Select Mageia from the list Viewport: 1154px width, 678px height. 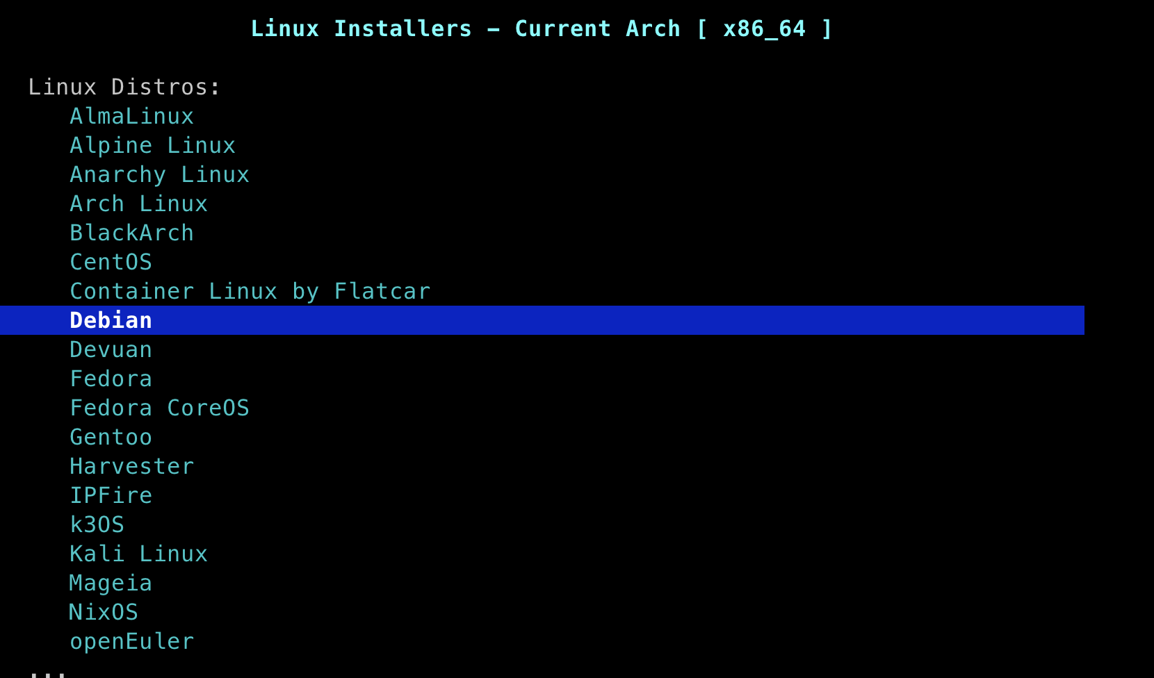click(x=111, y=583)
